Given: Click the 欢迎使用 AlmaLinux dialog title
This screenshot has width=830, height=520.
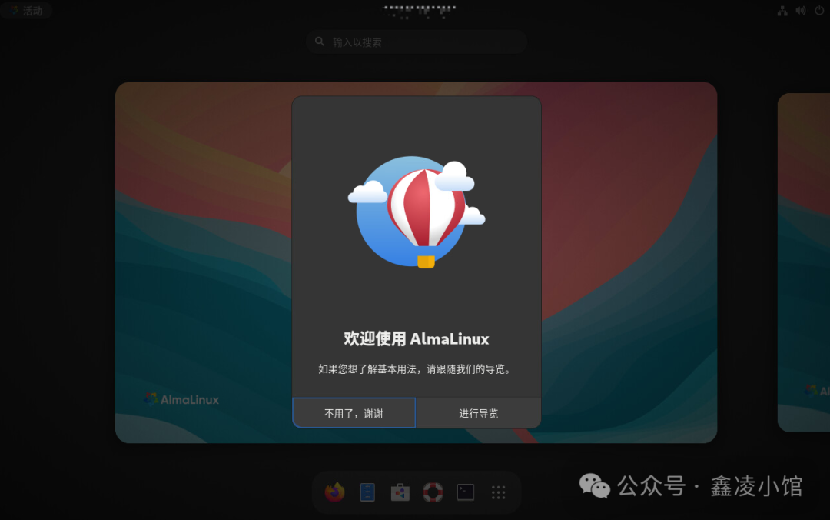Looking at the screenshot, I should pos(417,338).
